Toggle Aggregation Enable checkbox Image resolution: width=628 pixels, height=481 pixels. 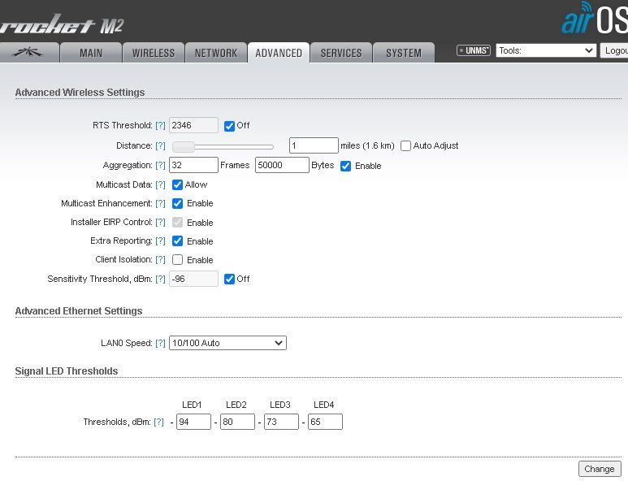pyautogui.click(x=345, y=166)
